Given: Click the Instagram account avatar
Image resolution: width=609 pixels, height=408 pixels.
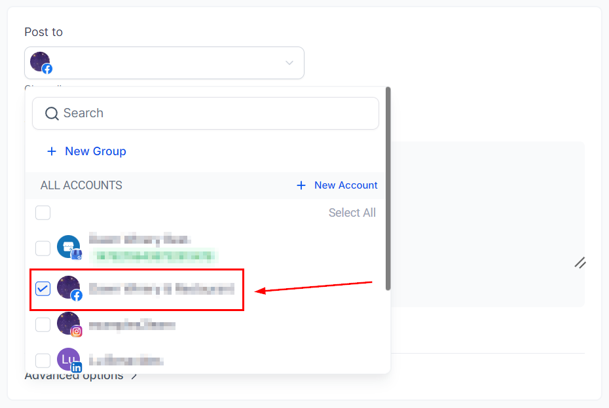Looking at the screenshot, I should point(68,324).
